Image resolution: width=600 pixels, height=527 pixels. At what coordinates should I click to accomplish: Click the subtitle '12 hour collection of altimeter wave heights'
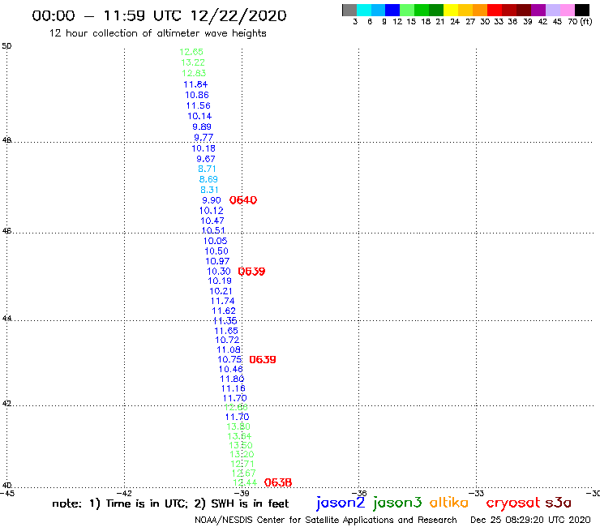tap(157, 33)
